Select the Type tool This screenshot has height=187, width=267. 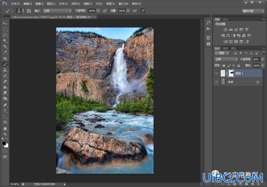[x=5, y=111]
